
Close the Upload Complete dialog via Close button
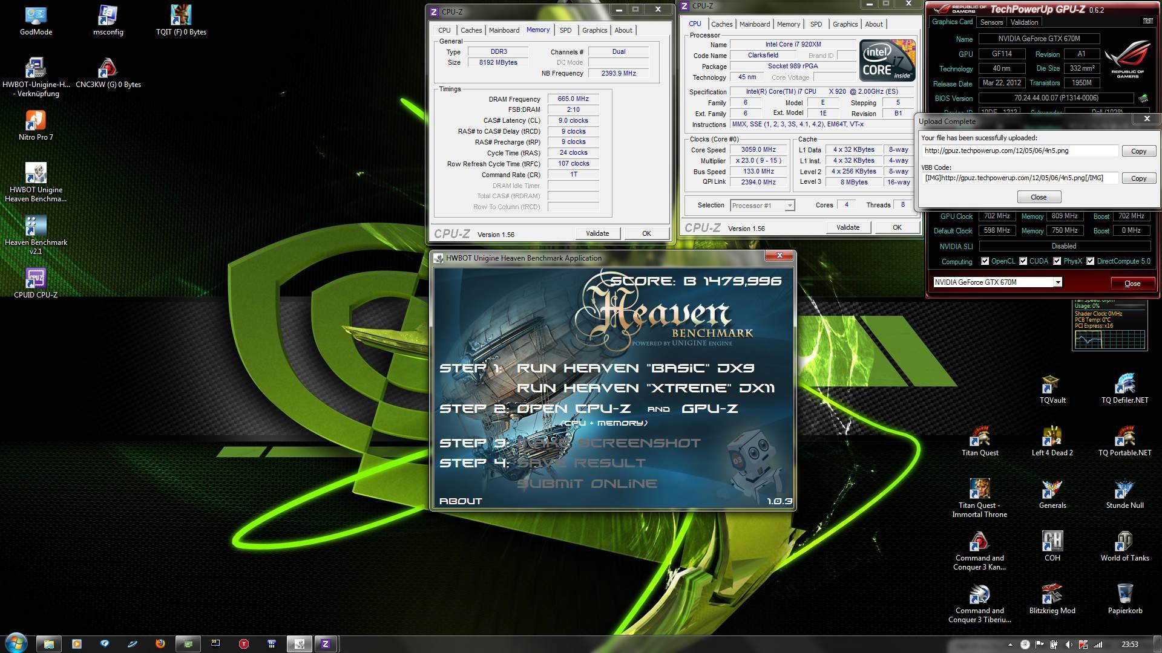(1039, 197)
